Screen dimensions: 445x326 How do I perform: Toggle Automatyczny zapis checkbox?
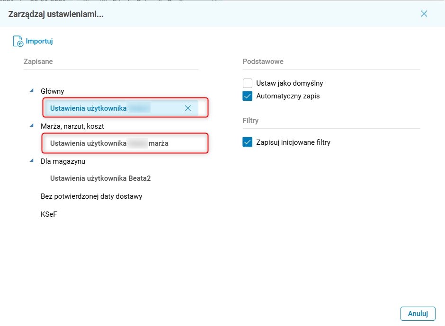(248, 96)
